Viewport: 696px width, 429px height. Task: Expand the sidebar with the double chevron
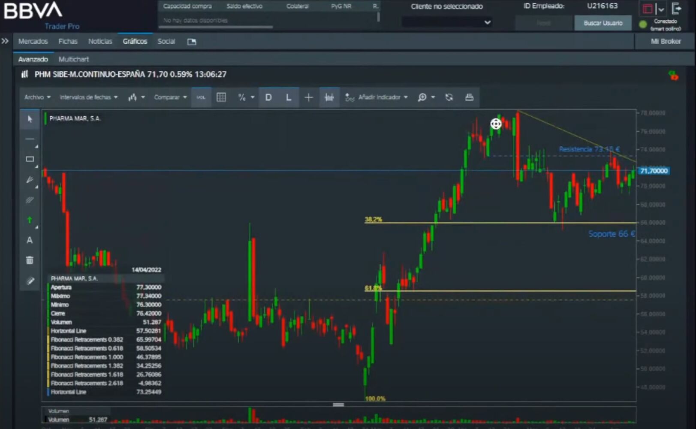(x=5, y=41)
